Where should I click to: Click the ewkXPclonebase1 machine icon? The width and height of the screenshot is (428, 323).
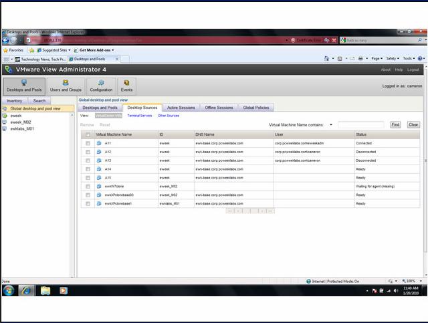tap(99, 203)
